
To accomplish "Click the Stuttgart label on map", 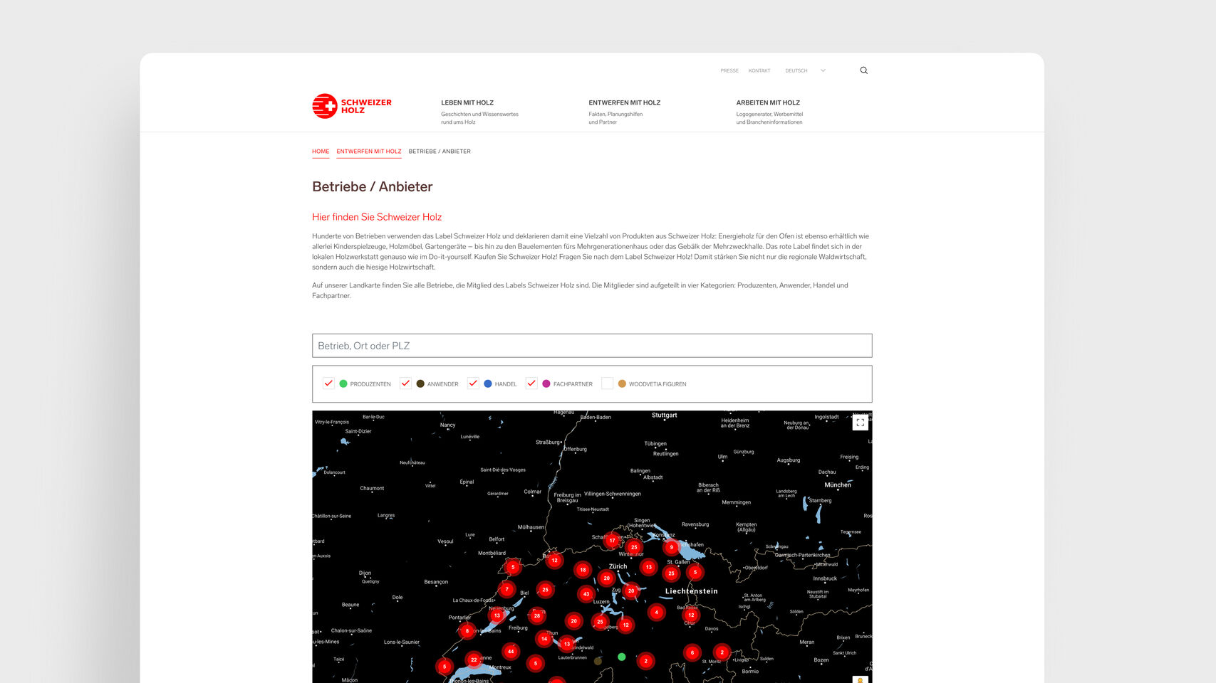I will [x=665, y=415].
